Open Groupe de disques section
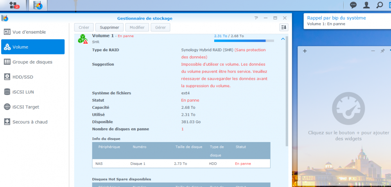 pos(33,62)
